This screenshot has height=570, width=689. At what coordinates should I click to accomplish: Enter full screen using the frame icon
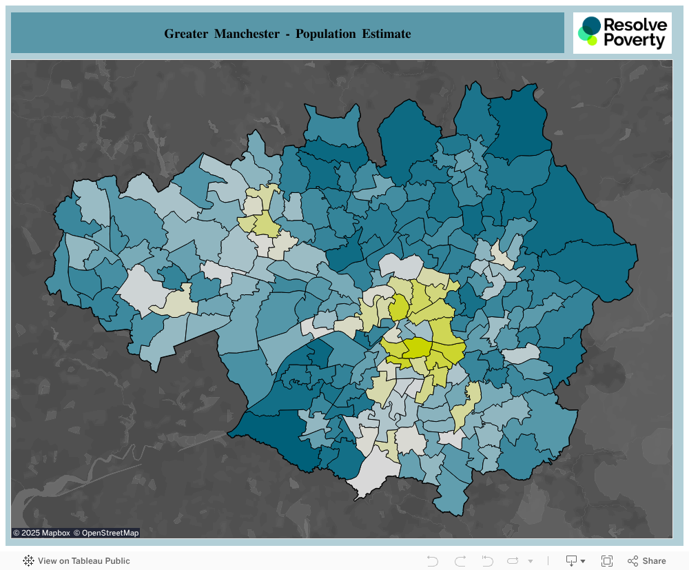point(607,561)
